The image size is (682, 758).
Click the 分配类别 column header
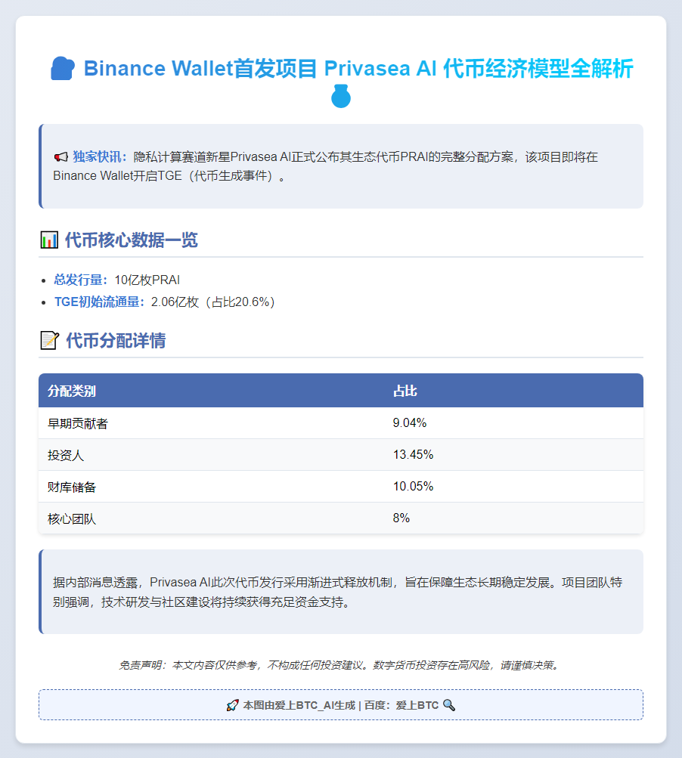tap(72, 391)
